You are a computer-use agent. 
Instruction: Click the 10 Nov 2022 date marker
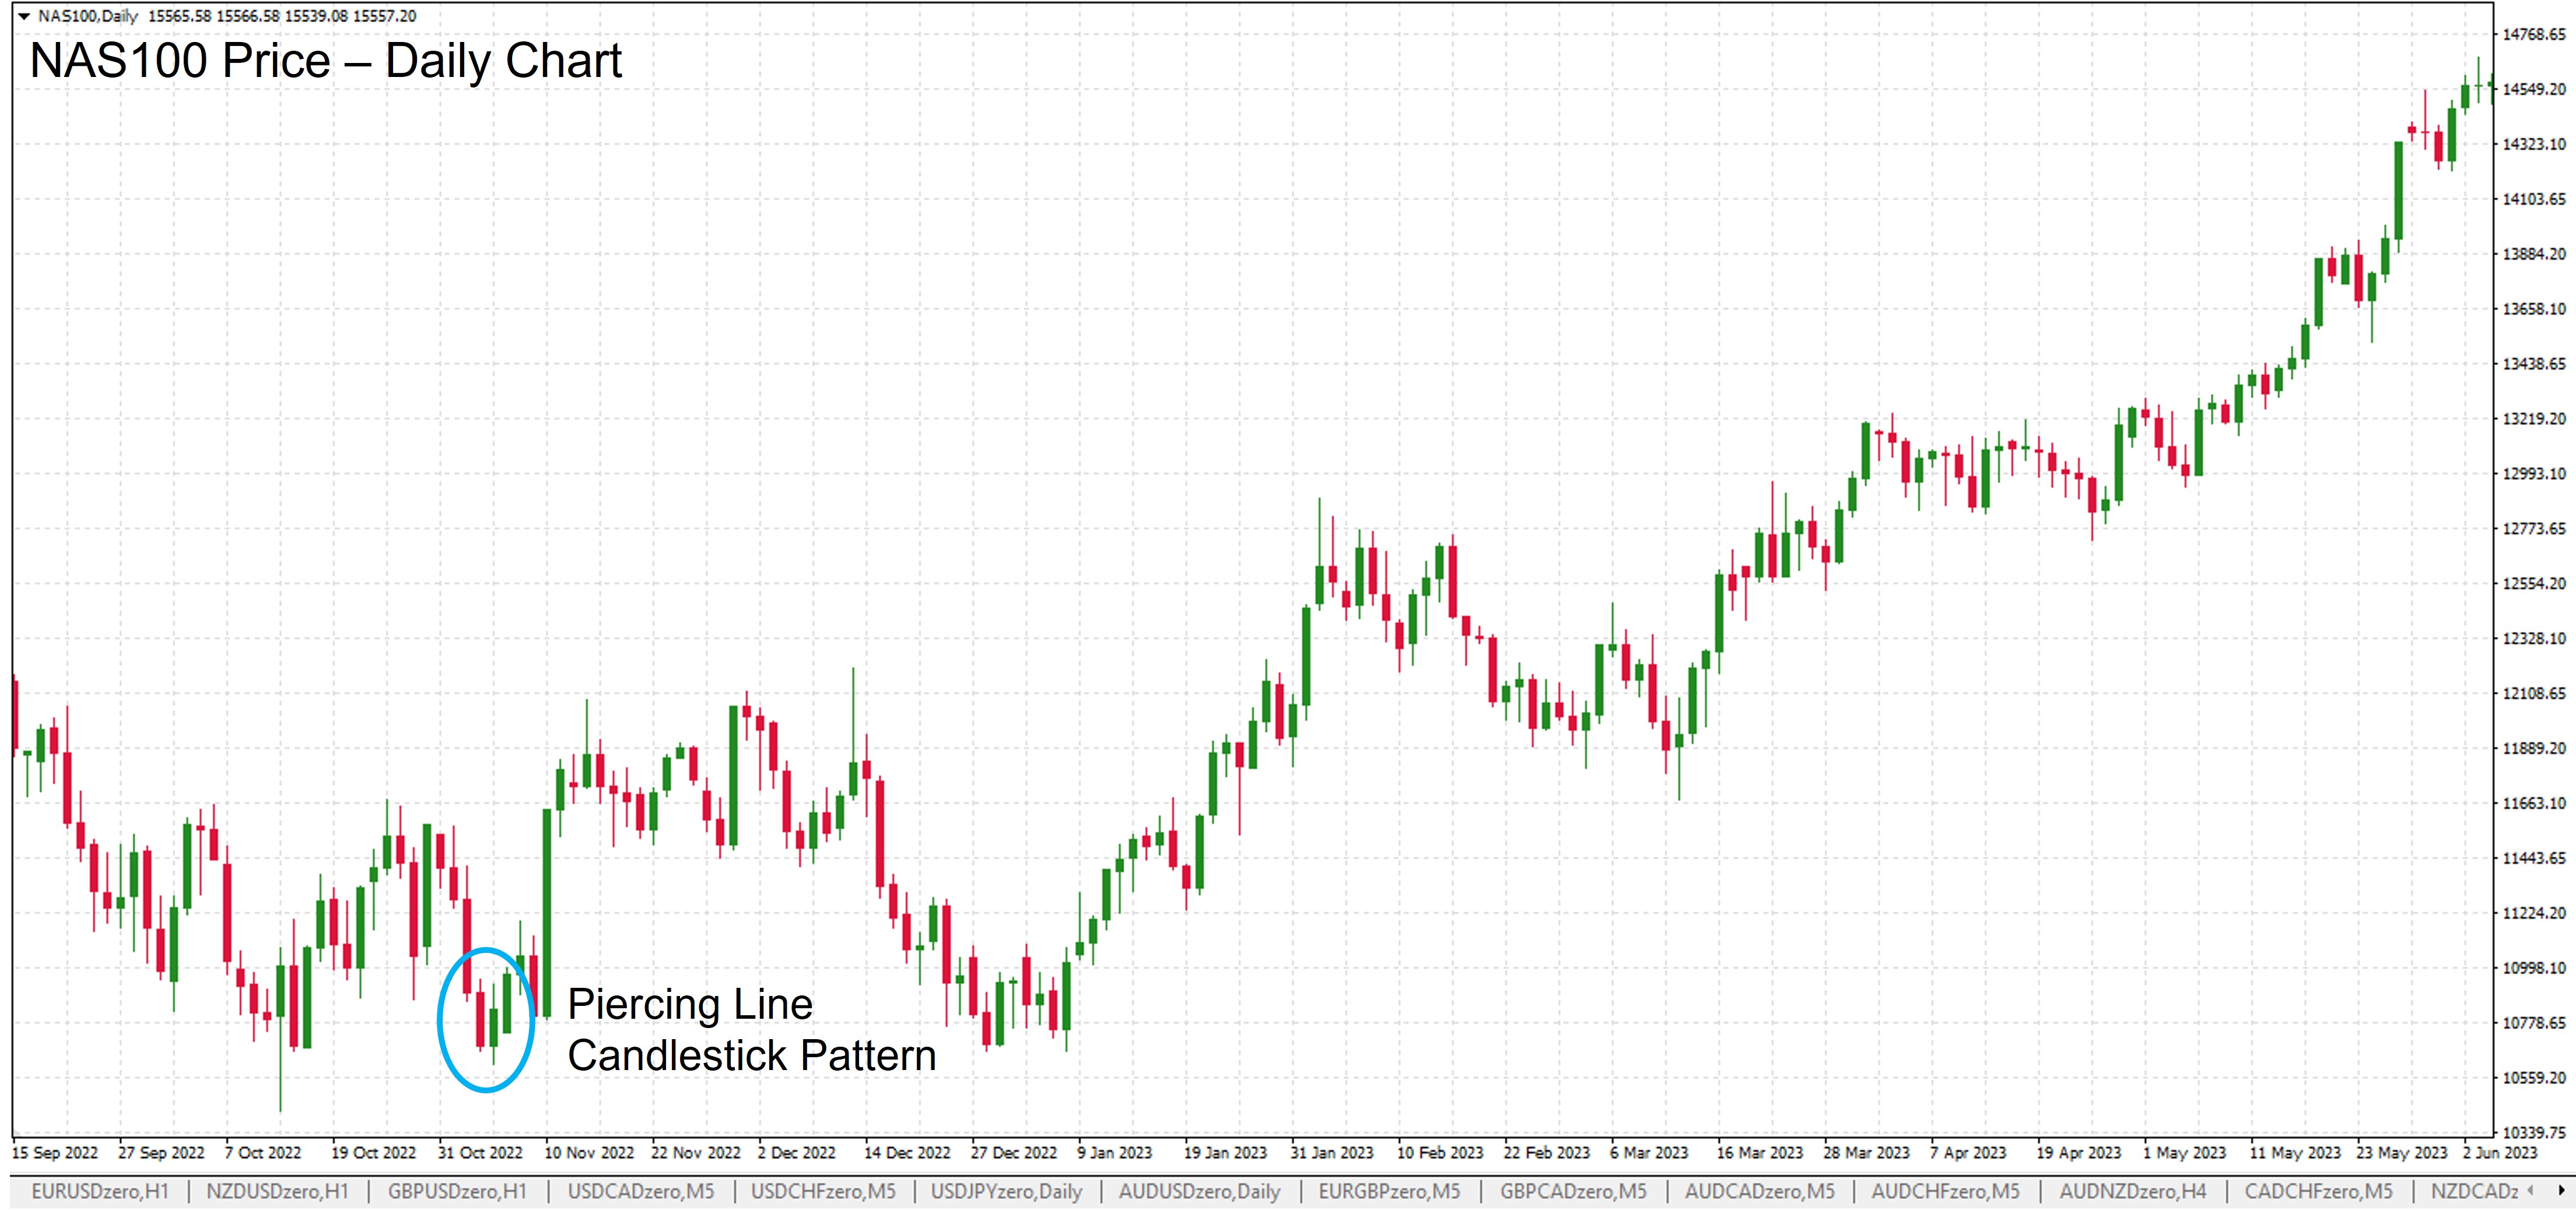tap(589, 1152)
